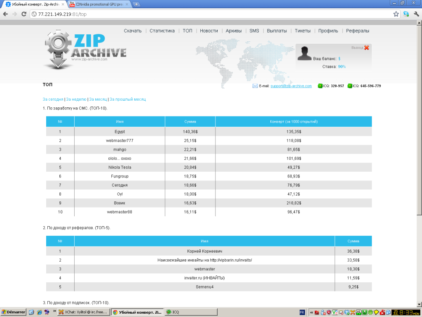
Task: Click the FR language indicator in the taskbar
Action: (302, 312)
